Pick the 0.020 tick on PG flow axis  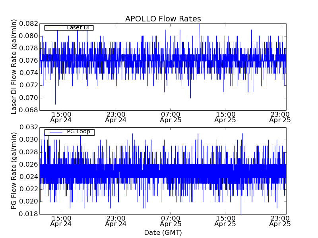(29, 202)
